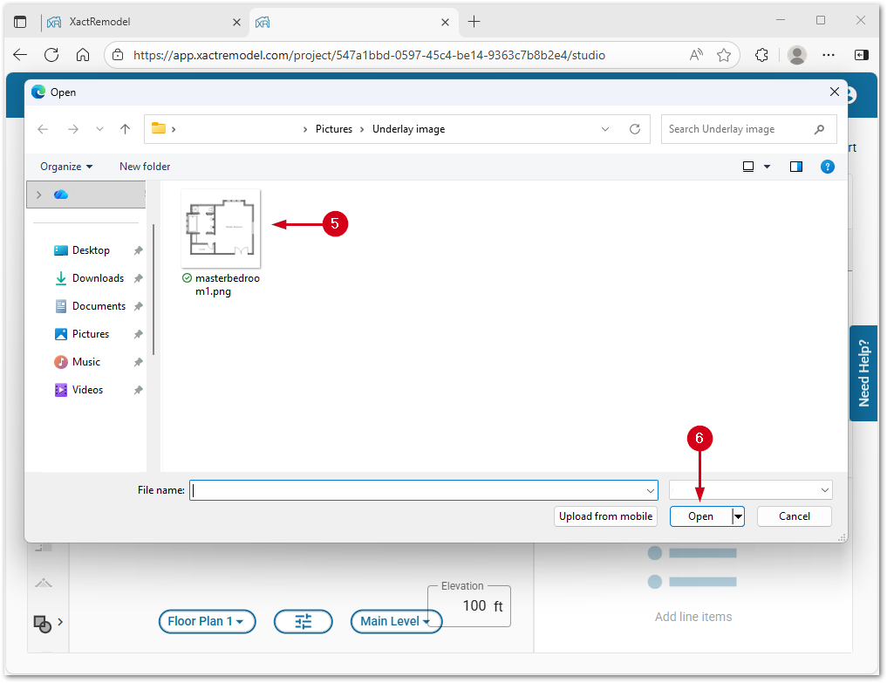
Task: Click browser page refresh icon
Action: coord(51,55)
